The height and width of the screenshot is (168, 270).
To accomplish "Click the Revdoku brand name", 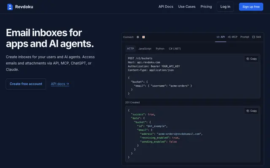I will 24,7.
